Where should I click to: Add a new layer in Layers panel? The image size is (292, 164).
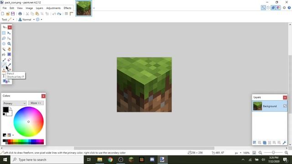pyautogui.click(x=255, y=143)
